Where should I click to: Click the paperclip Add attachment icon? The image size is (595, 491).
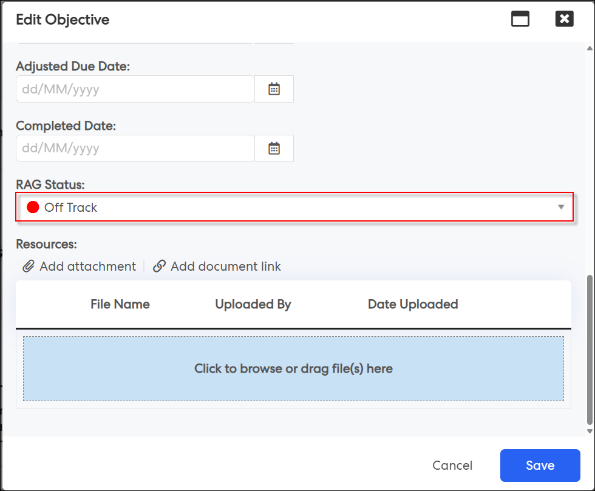pyautogui.click(x=29, y=266)
